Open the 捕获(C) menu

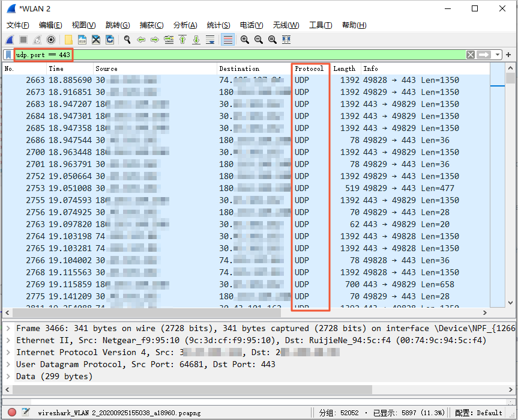click(151, 25)
